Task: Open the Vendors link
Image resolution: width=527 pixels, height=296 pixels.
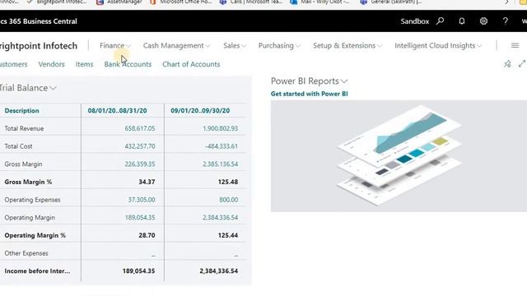Action: point(51,64)
